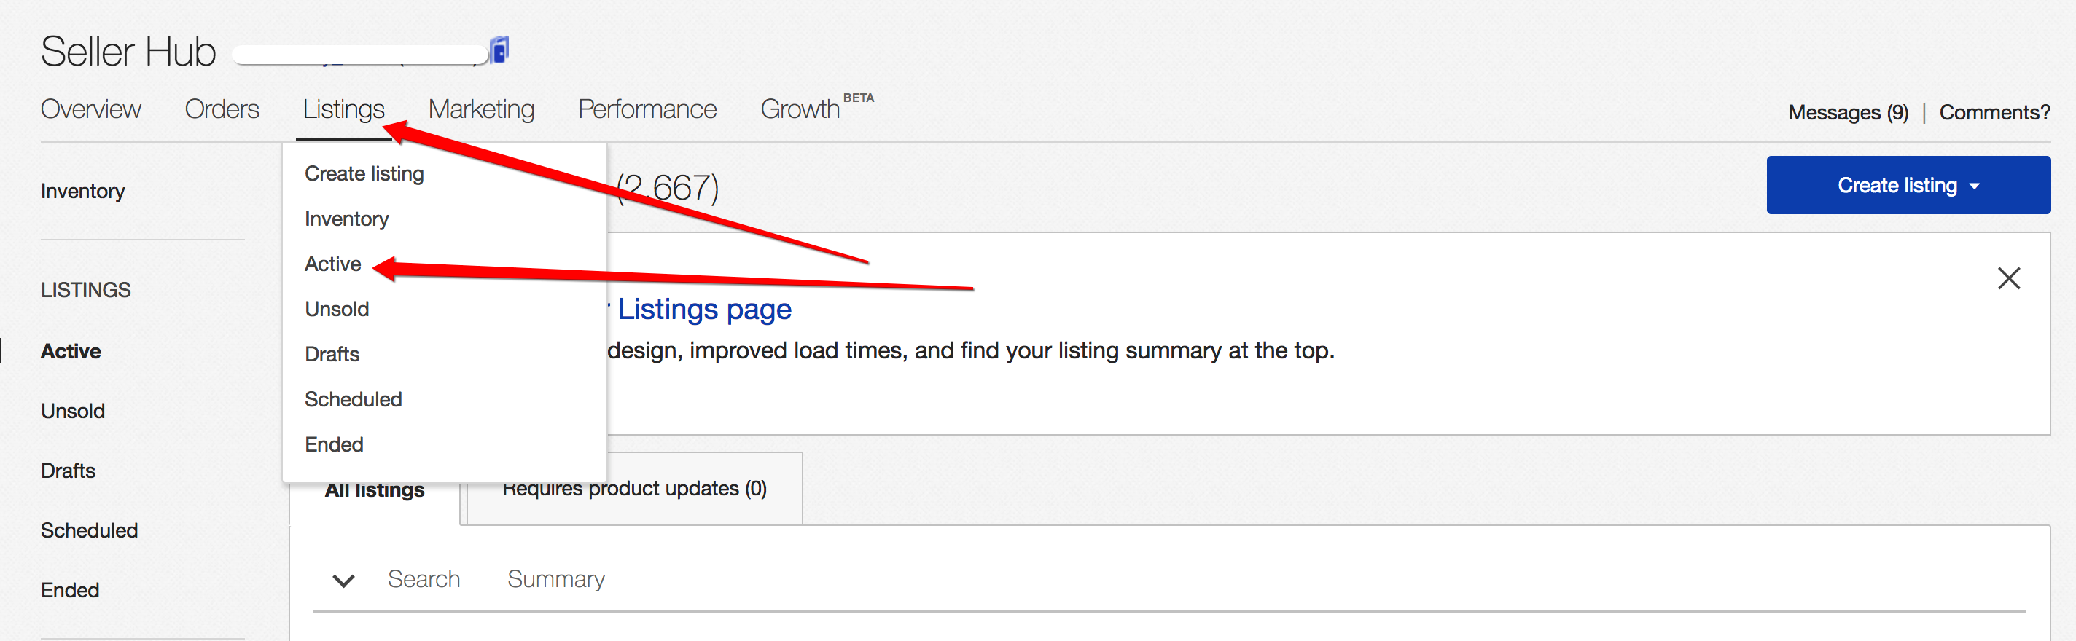Switch to Requires product updates (0) tab
This screenshot has height=641, width=2076.
click(x=634, y=488)
